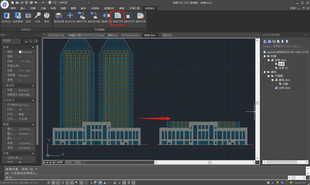Viewport: 310px width, 185px height.
Task: Select the 移动引用 move reference tool
Action: coord(70,17)
